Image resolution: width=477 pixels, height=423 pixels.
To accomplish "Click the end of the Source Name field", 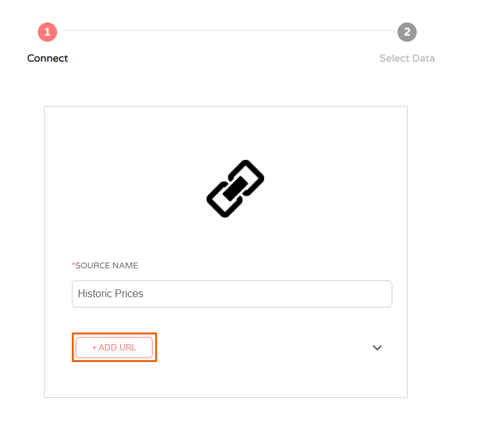I will 383,294.
